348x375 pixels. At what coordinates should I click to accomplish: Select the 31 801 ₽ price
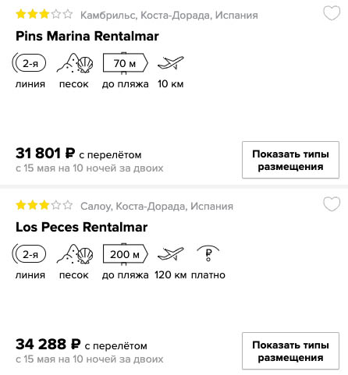click(45, 153)
